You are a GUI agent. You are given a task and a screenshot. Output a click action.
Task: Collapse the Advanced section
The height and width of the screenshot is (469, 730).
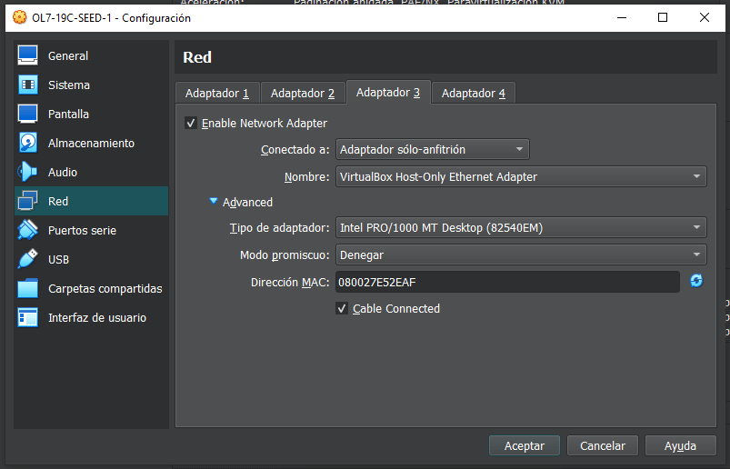(x=214, y=202)
